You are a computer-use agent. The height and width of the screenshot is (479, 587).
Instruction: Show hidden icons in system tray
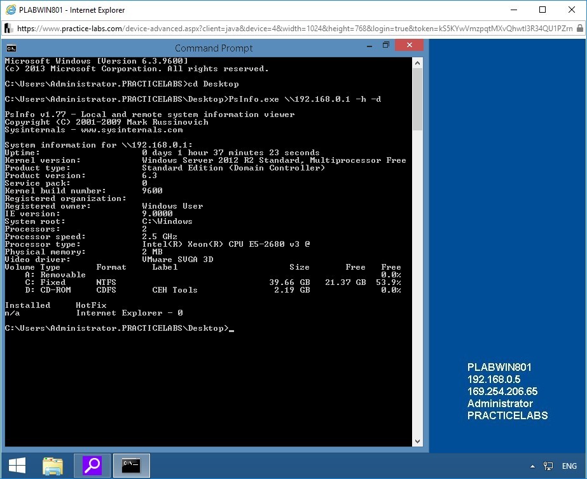pyautogui.click(x=532, y=466)
